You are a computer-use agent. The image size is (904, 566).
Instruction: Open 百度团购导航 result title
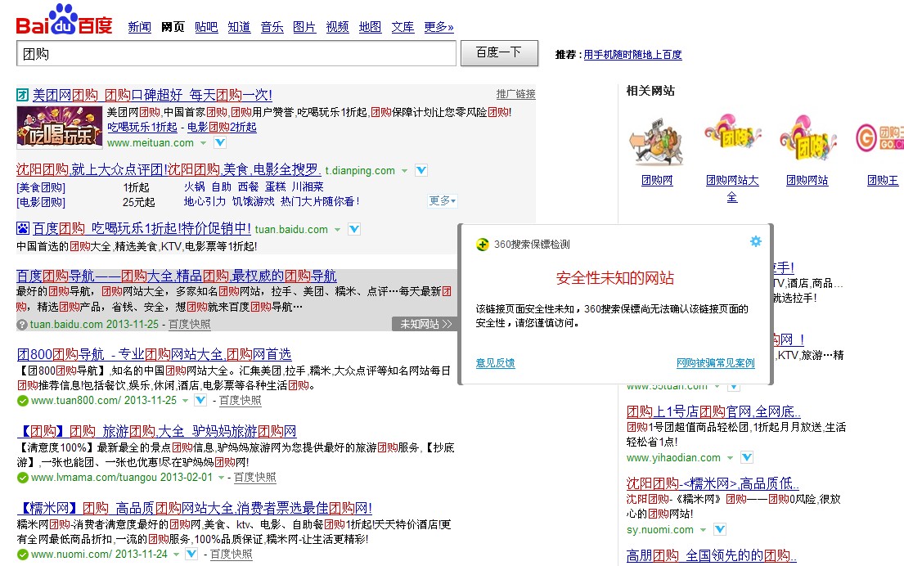coord(177,276)
